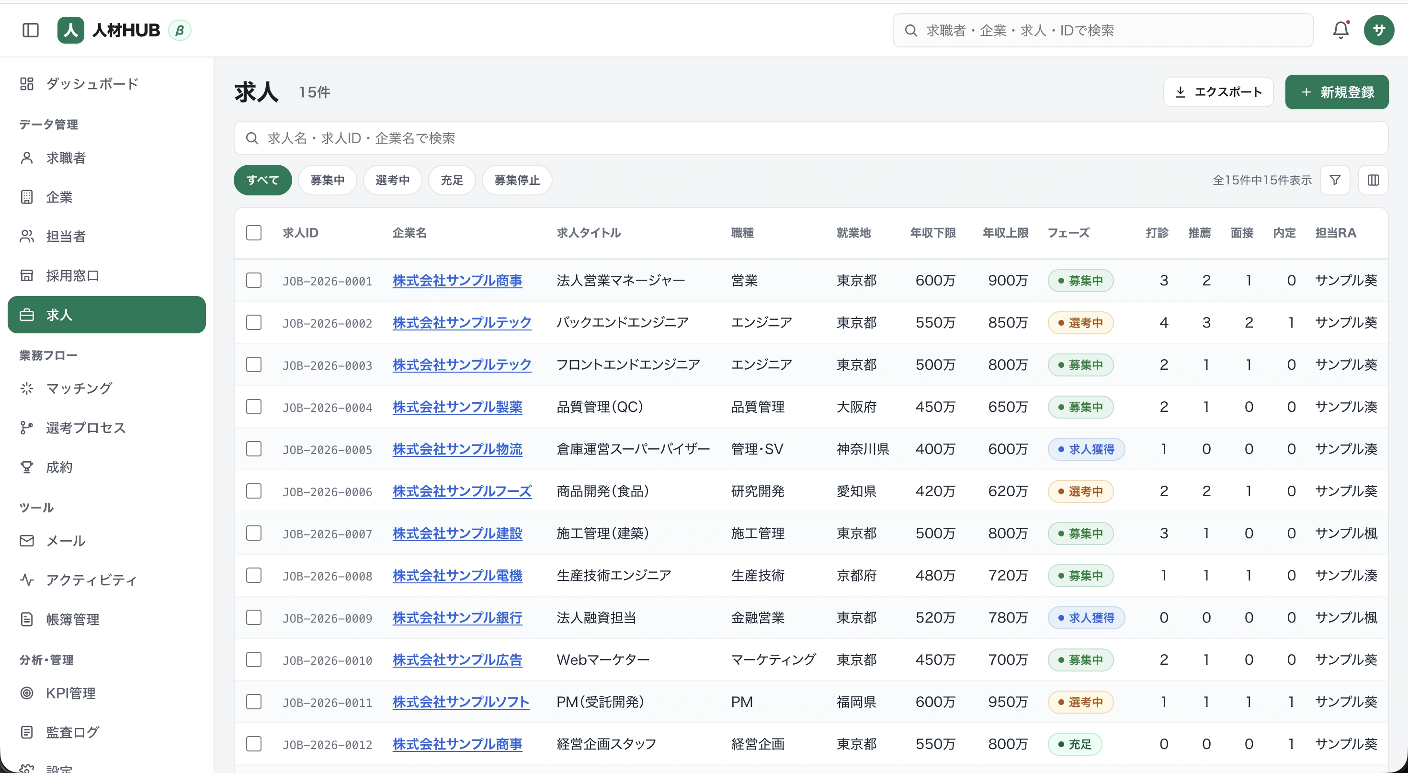
Task: Click the 求人ID column header
Action: coord(301,233)
